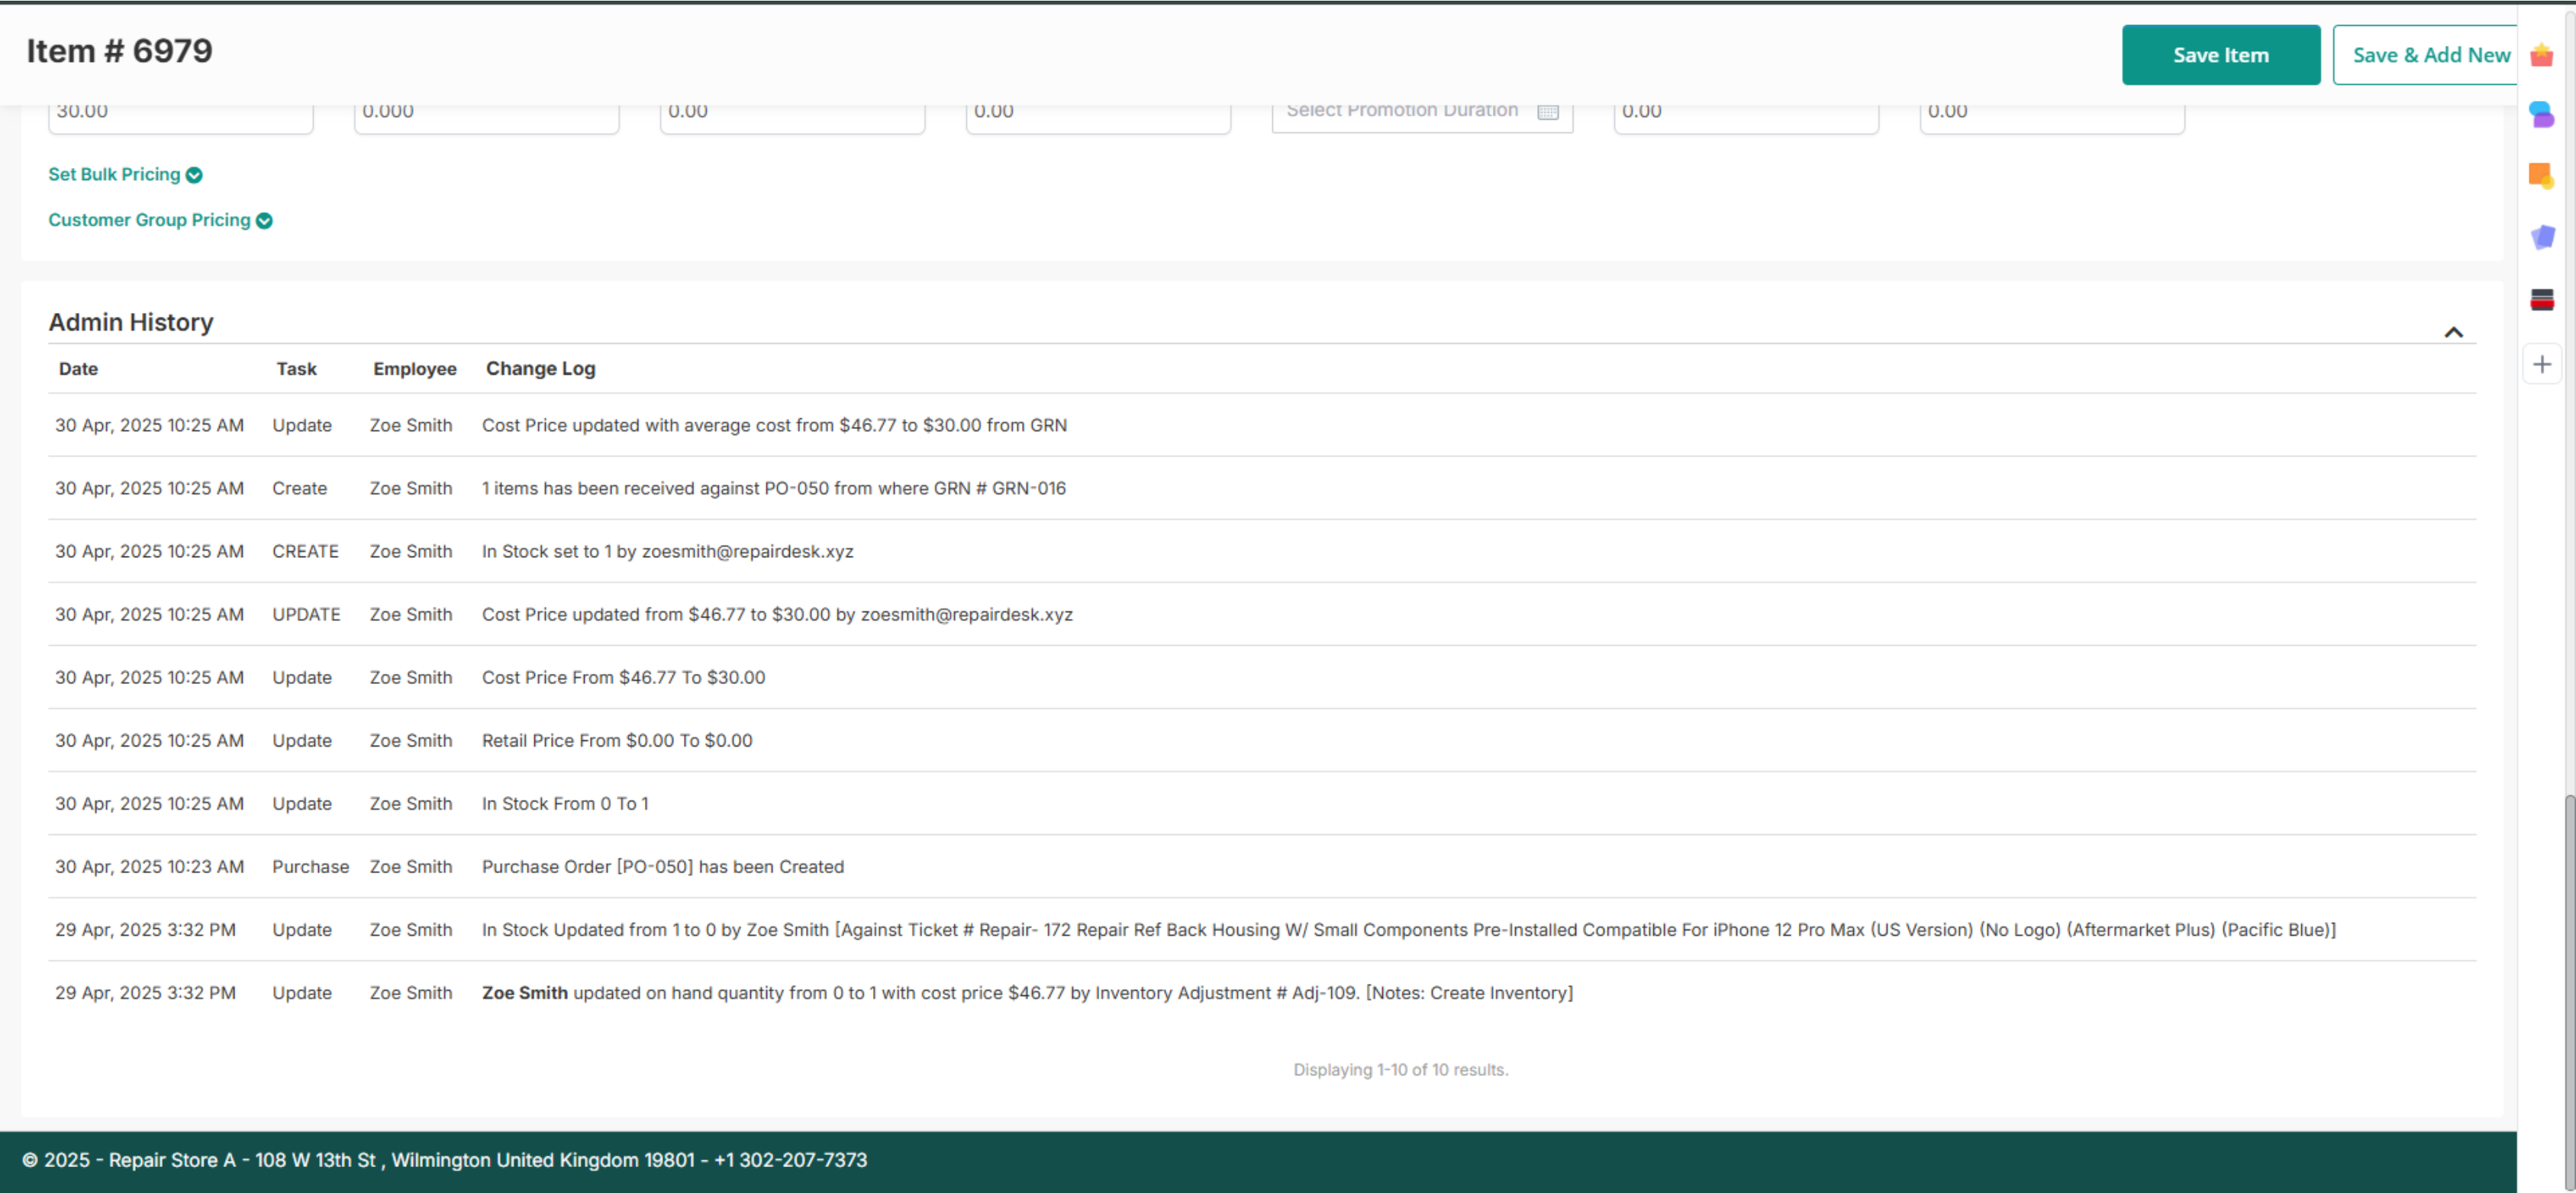The image size is (2576, 1193).
Task: Open the calendar icon in Promotion Duration
Action: click(x=1547, y=111)
